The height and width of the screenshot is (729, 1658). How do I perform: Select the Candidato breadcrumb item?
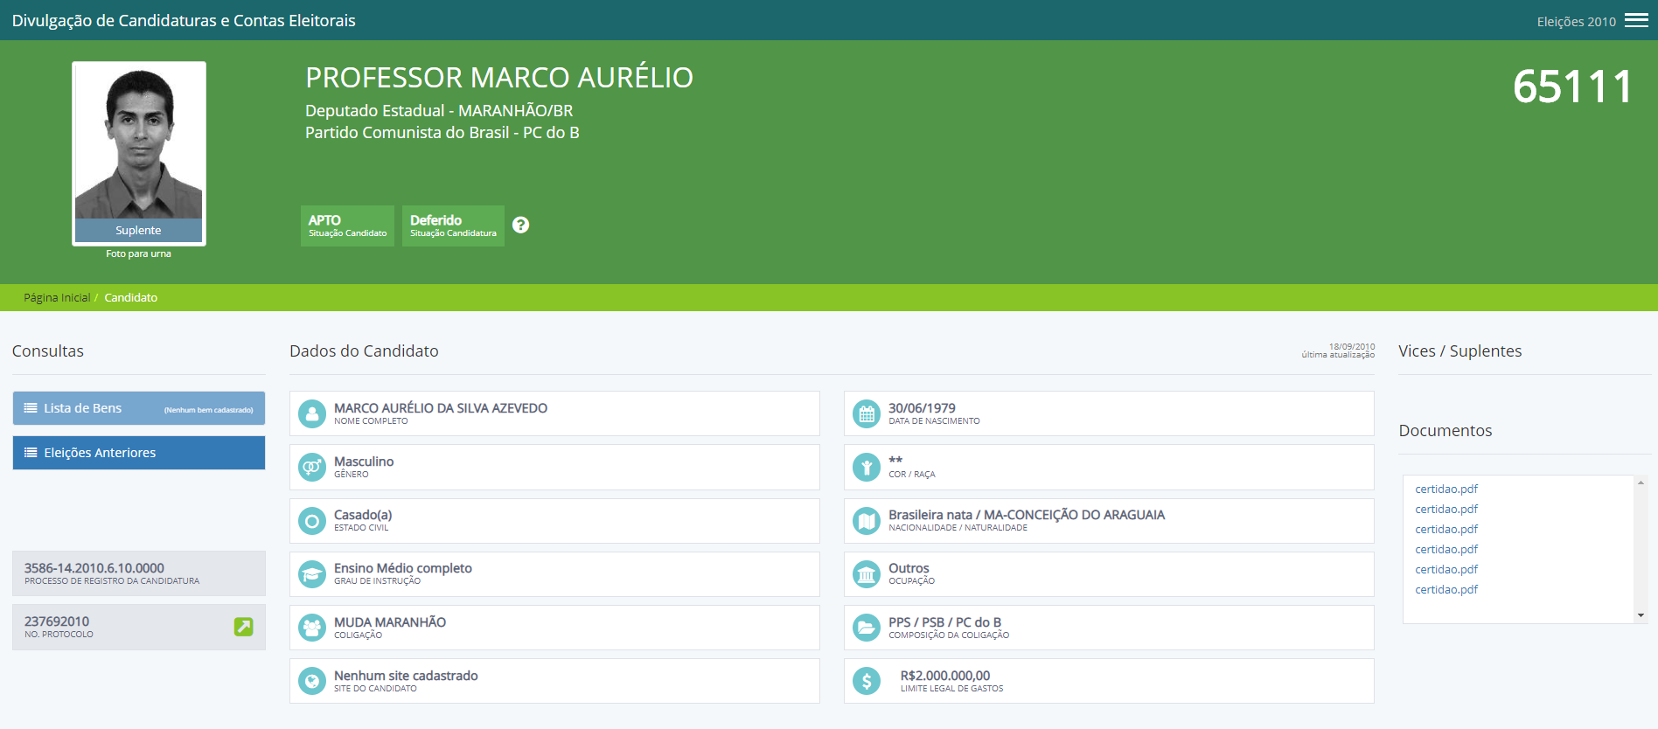131,298
